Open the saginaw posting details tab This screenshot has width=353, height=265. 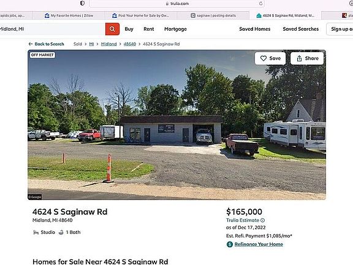(x=213, y=15)
